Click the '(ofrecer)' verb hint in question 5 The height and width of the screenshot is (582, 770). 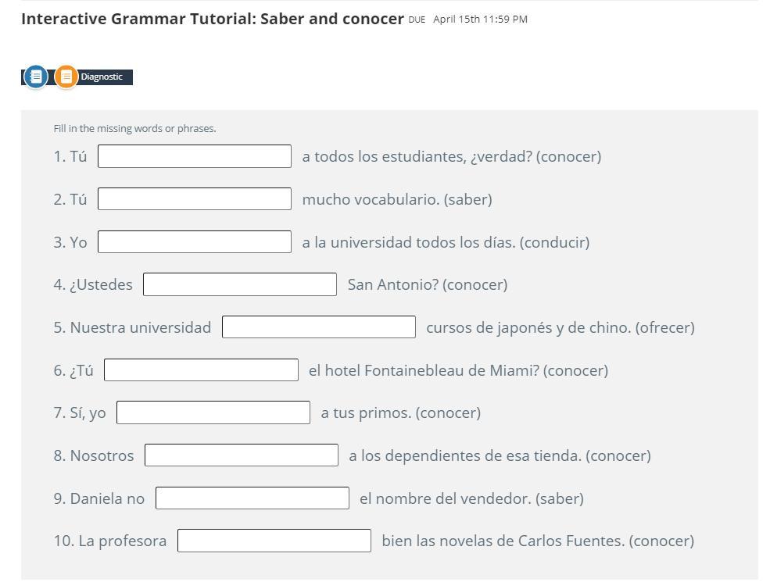pyautogui.click(x=664, y=327)
